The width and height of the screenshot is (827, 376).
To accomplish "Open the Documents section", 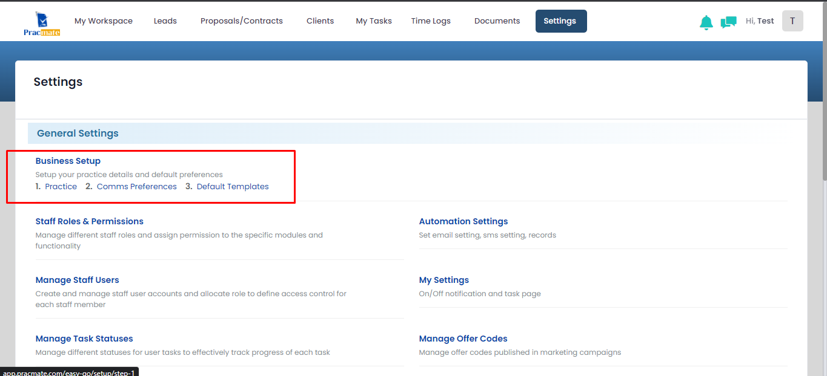I will (x=497, y=21).
